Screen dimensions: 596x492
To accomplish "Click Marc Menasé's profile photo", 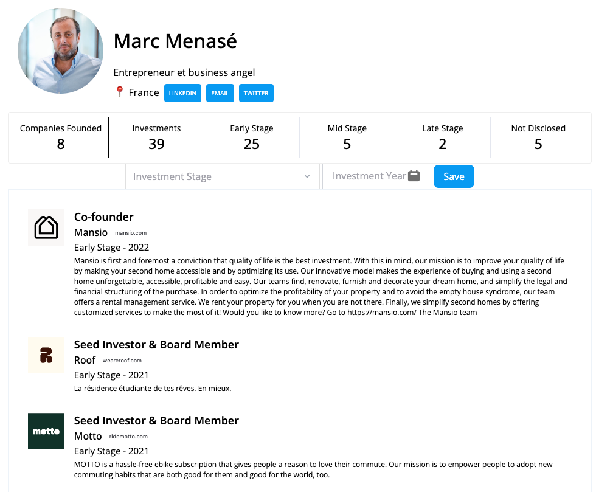I will pyautogui.click(x=60, y=50).
